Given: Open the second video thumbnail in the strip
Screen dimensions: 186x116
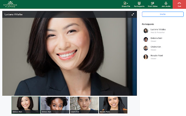Looking at the screenshot, I should [55, 105].
